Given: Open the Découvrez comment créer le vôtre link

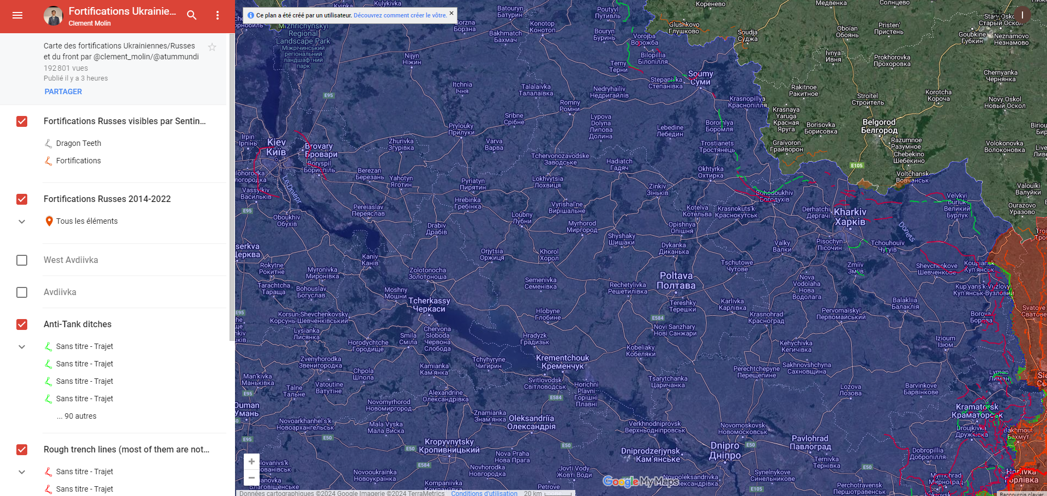Looking at the screenshot, I should tap(400, 15).
